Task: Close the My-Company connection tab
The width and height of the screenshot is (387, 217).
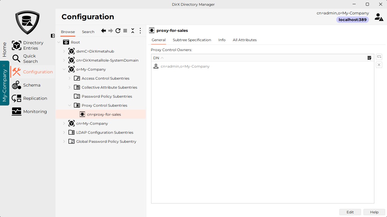Action: [4, 65]
